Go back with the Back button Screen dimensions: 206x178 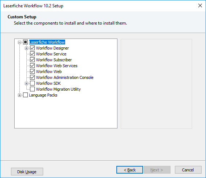pos(130,170)
